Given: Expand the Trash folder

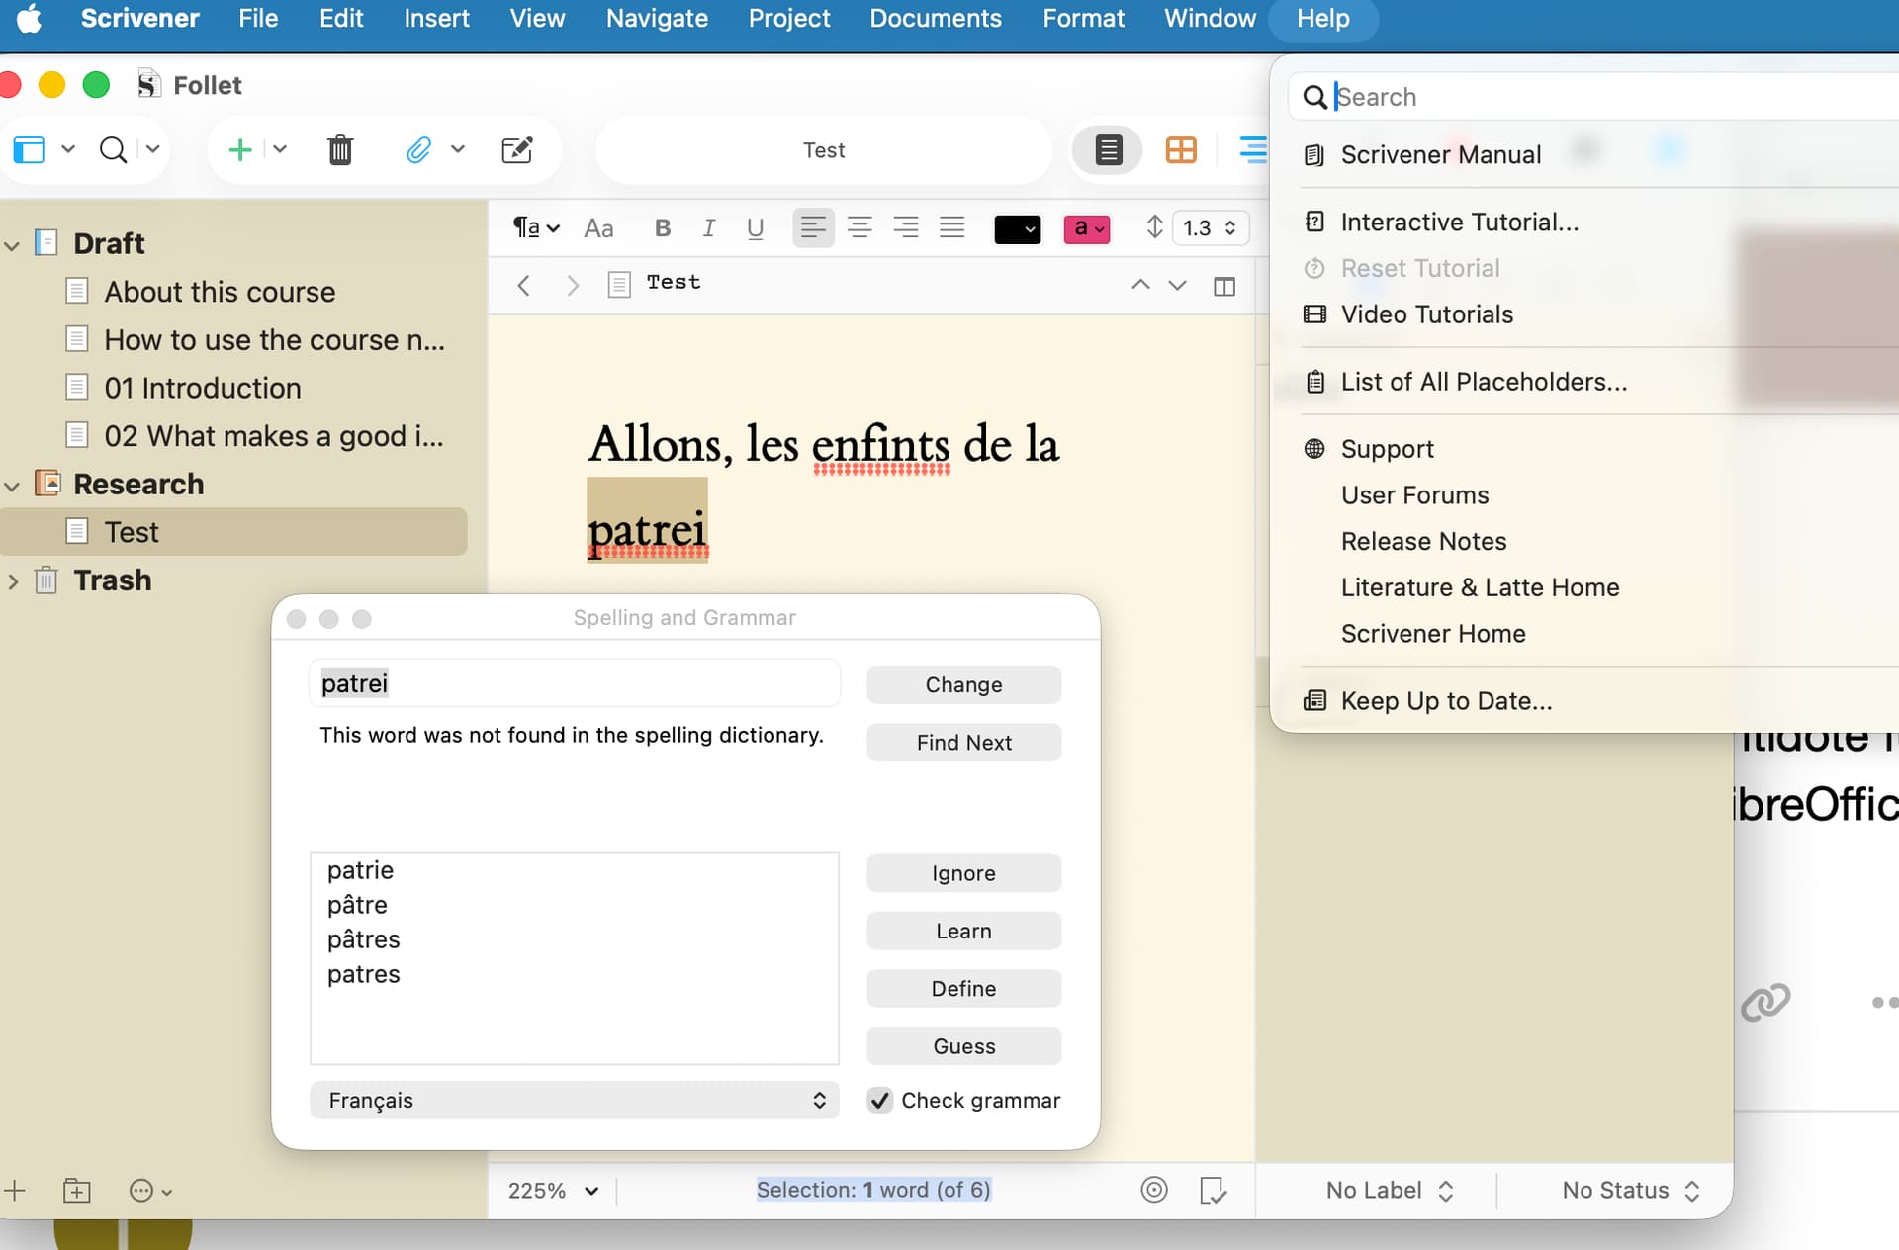Looking at the screenshot, I should coord(13,580).
